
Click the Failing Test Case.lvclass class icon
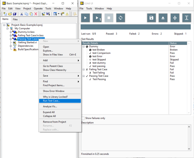pos(15,35)
